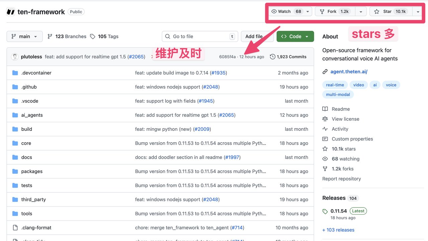Open pull request #714 in .clang-format row
The image size is (428, 241).
[237, 228]
